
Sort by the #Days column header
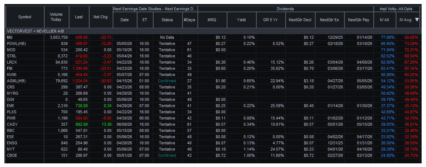[x=189, y=20]
